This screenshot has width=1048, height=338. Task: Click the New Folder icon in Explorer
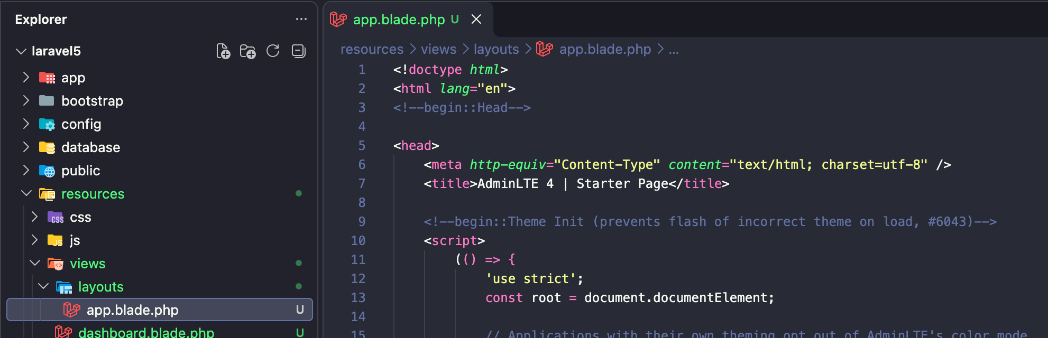tap(247, 51)
